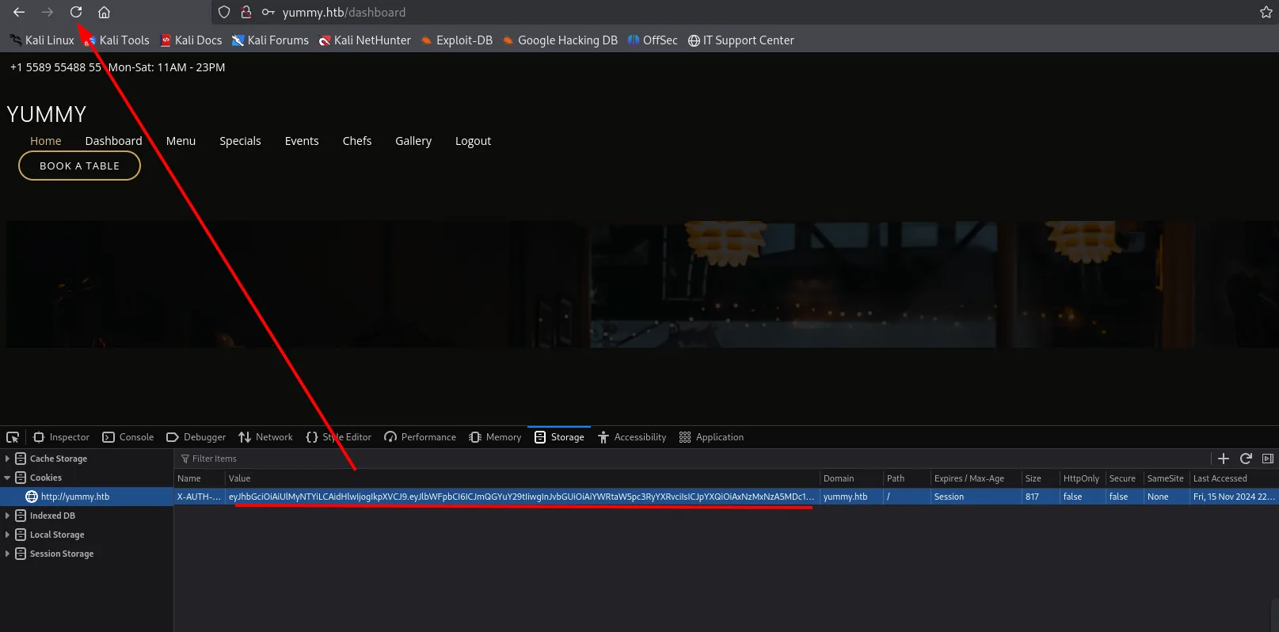Select the X-AUTH cookie value cell

[521, 497]
